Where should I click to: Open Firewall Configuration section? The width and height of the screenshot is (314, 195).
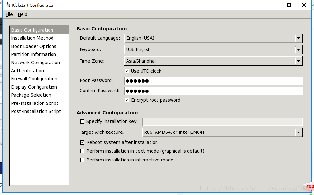point(39,79)
